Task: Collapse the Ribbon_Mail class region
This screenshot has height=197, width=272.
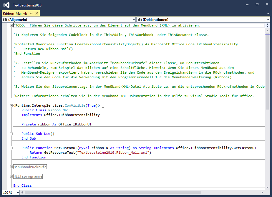Action: click(11, 105)
